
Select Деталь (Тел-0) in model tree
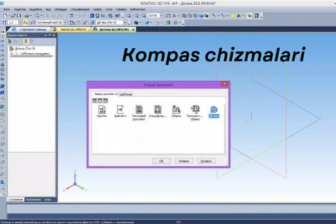pos(25,49)
